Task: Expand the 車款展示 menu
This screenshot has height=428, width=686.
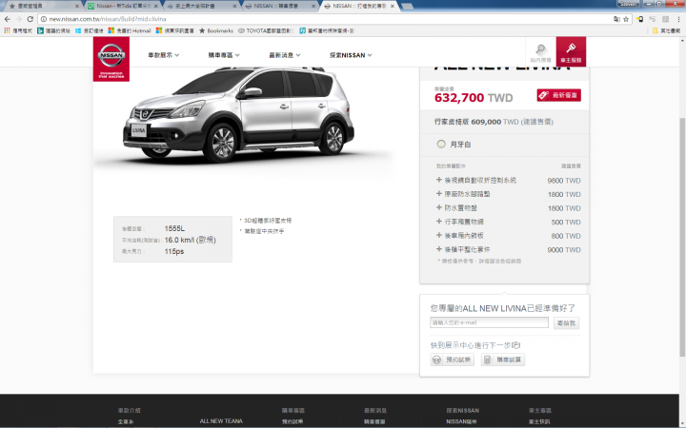Action: pos(164,55)
